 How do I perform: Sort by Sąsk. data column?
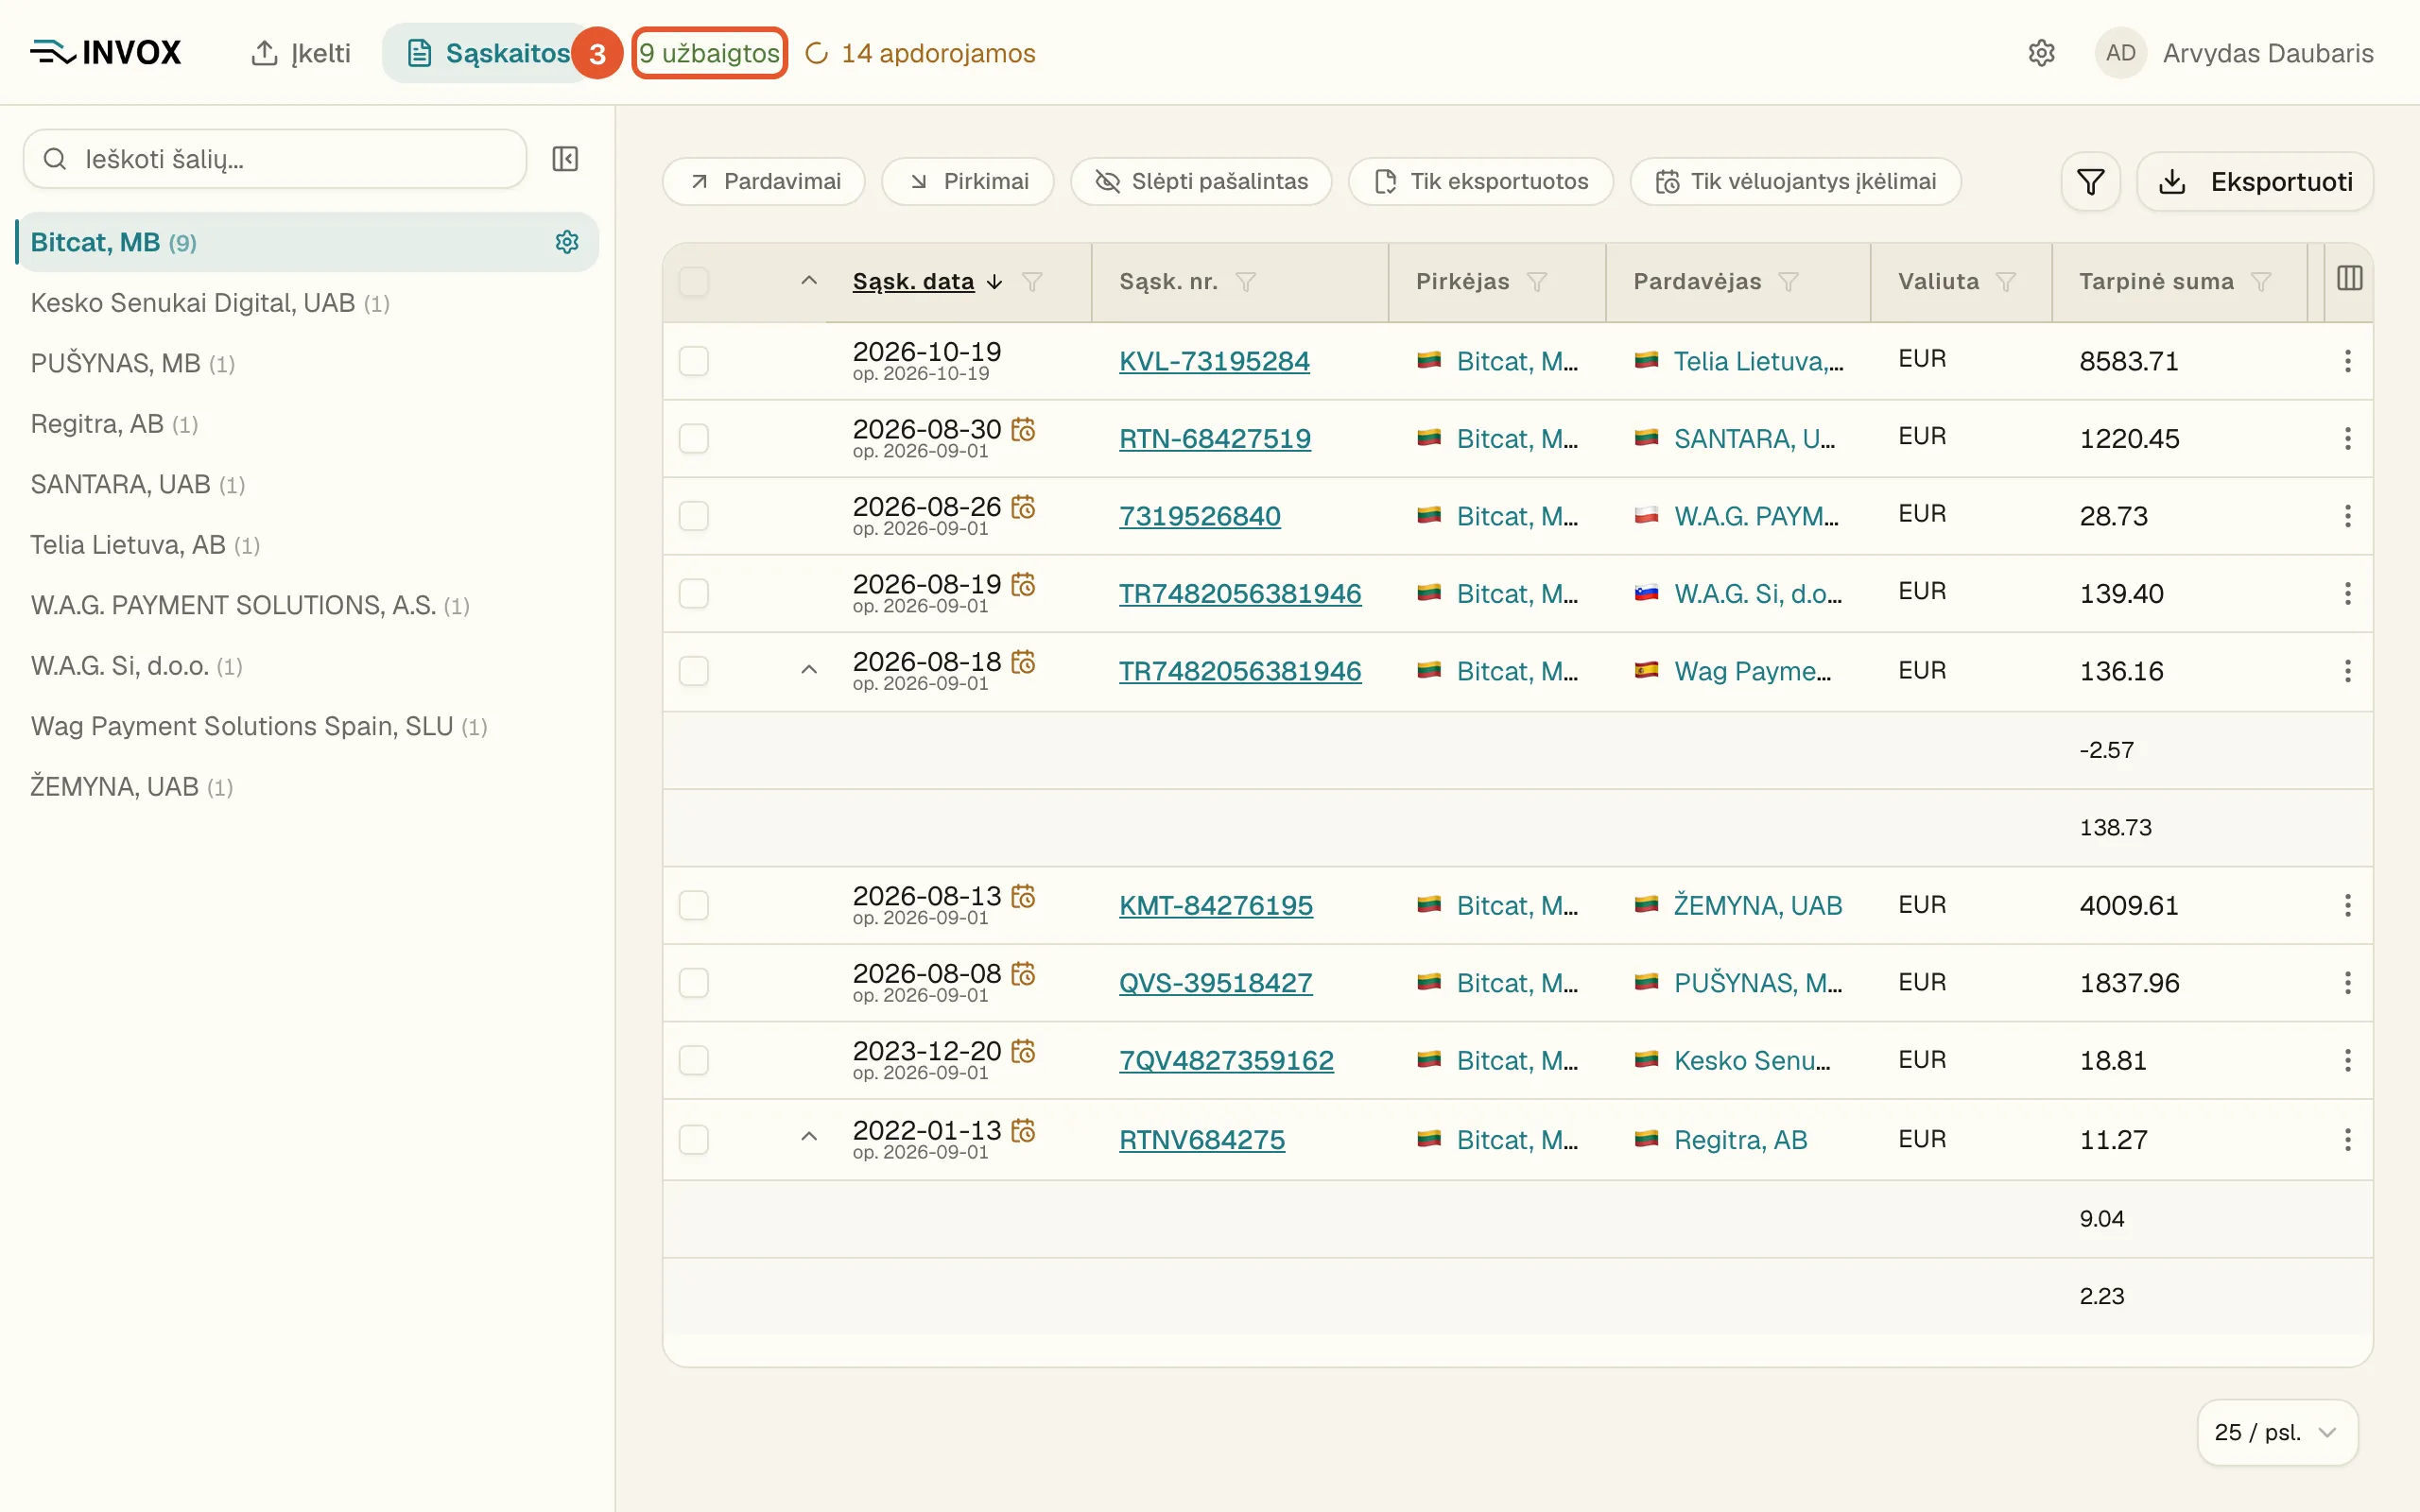tap(927, 282)
